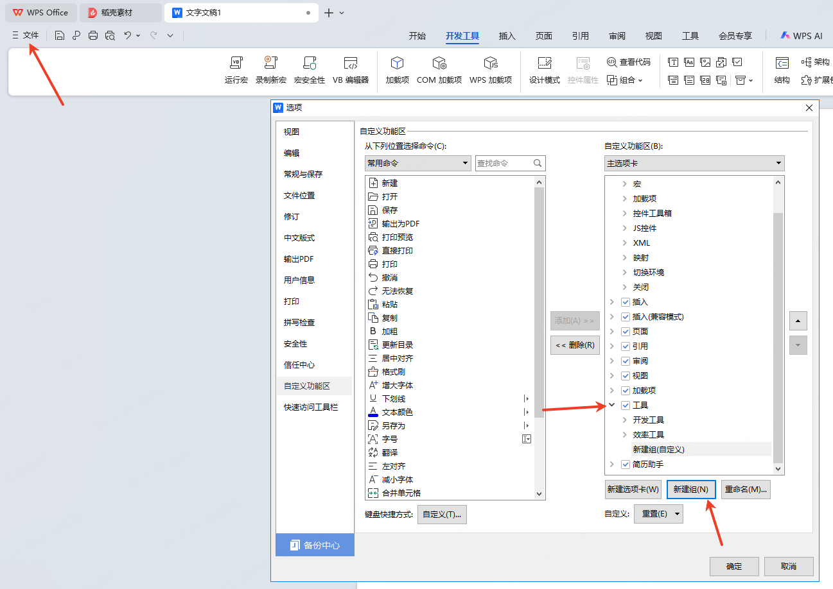Collapse the 工具 tree node

[x=612, y=405]
